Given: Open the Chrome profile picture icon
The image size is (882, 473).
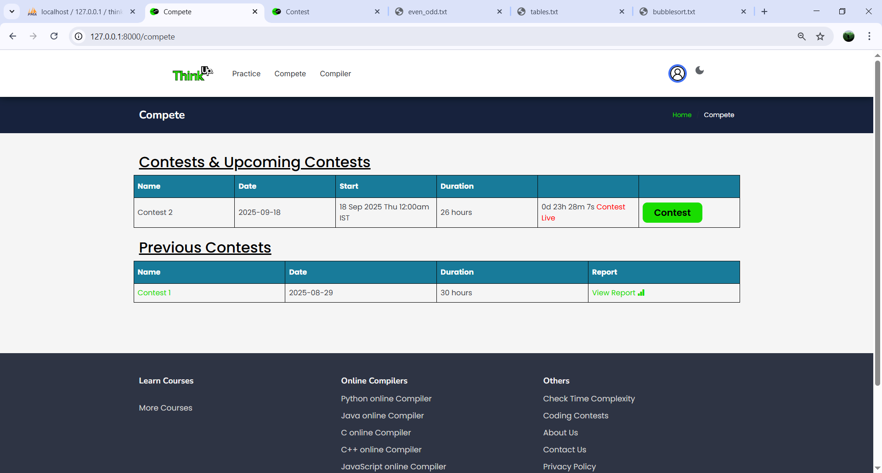Looking at the screenshot, I should 848,36.
